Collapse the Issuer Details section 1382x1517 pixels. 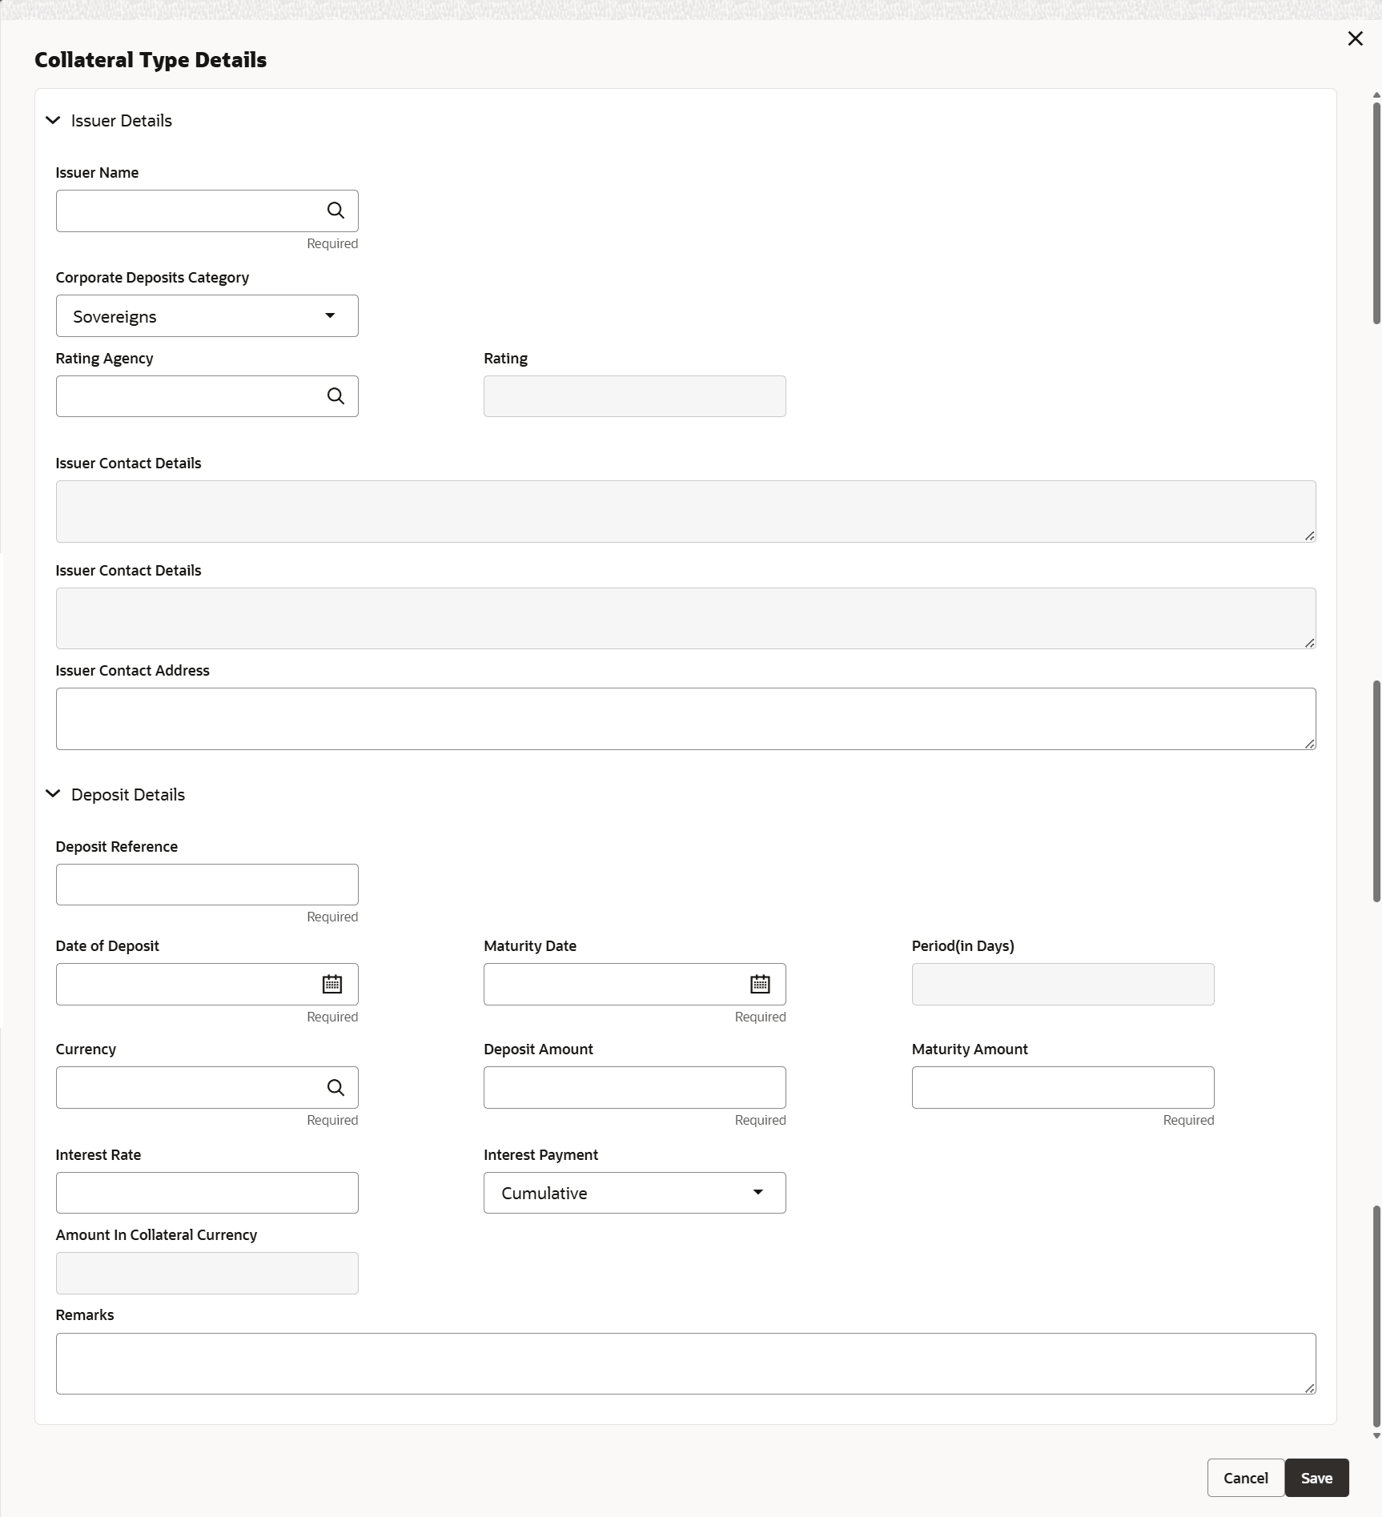[x=53, y=120]
